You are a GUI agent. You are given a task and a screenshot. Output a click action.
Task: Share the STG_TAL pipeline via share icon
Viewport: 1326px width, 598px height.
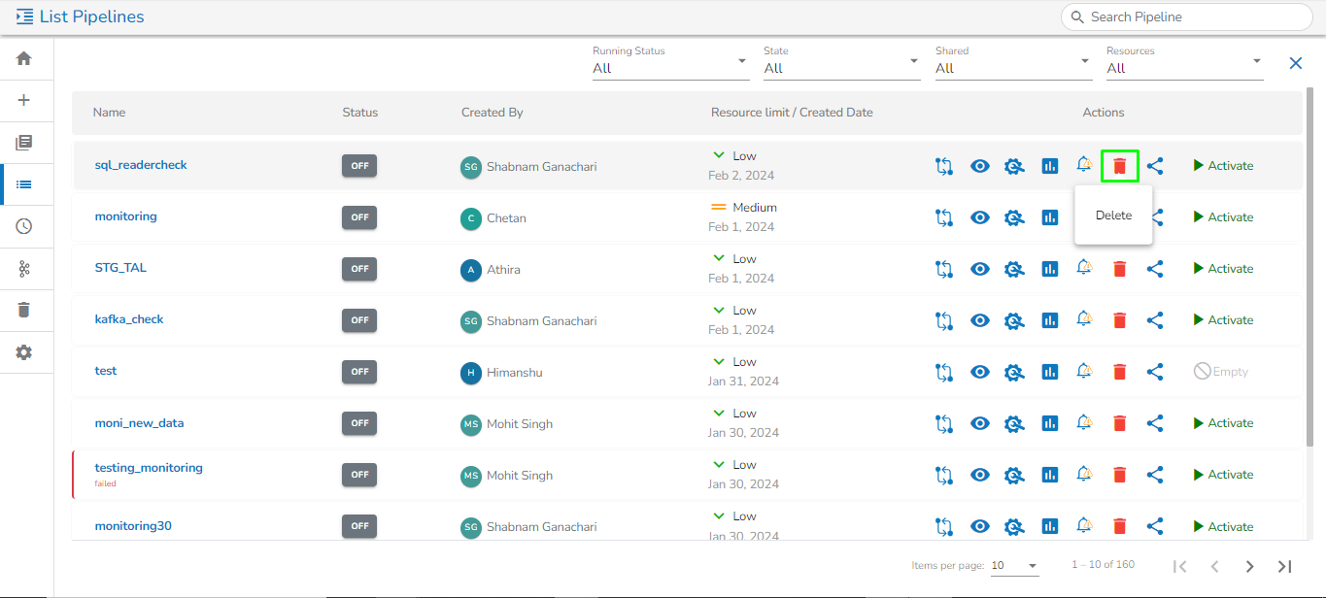click(x=1155, y=269)
